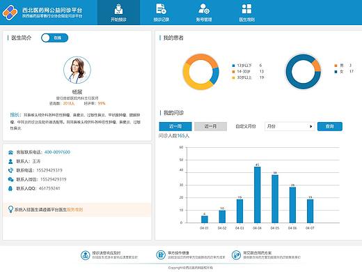Click the 461759241 QQ number
This screenshot has height=272, width=362.
(49, 188)
